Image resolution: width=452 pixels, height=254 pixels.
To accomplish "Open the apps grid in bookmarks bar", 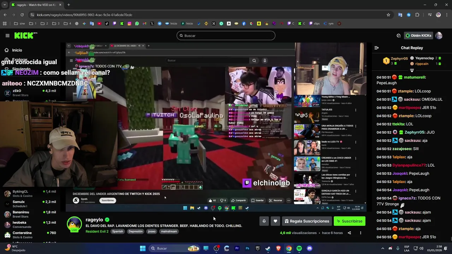I will click(5, 24).
